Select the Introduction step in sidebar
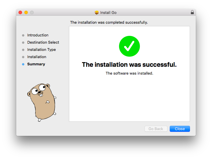212x159 pixels. coord(38,35)
